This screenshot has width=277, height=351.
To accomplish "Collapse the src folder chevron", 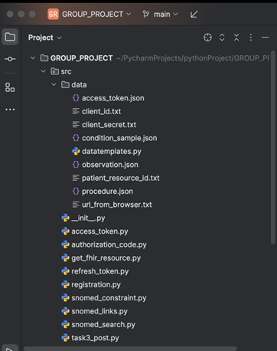I will pyautogui.click(x=44, y=71).
